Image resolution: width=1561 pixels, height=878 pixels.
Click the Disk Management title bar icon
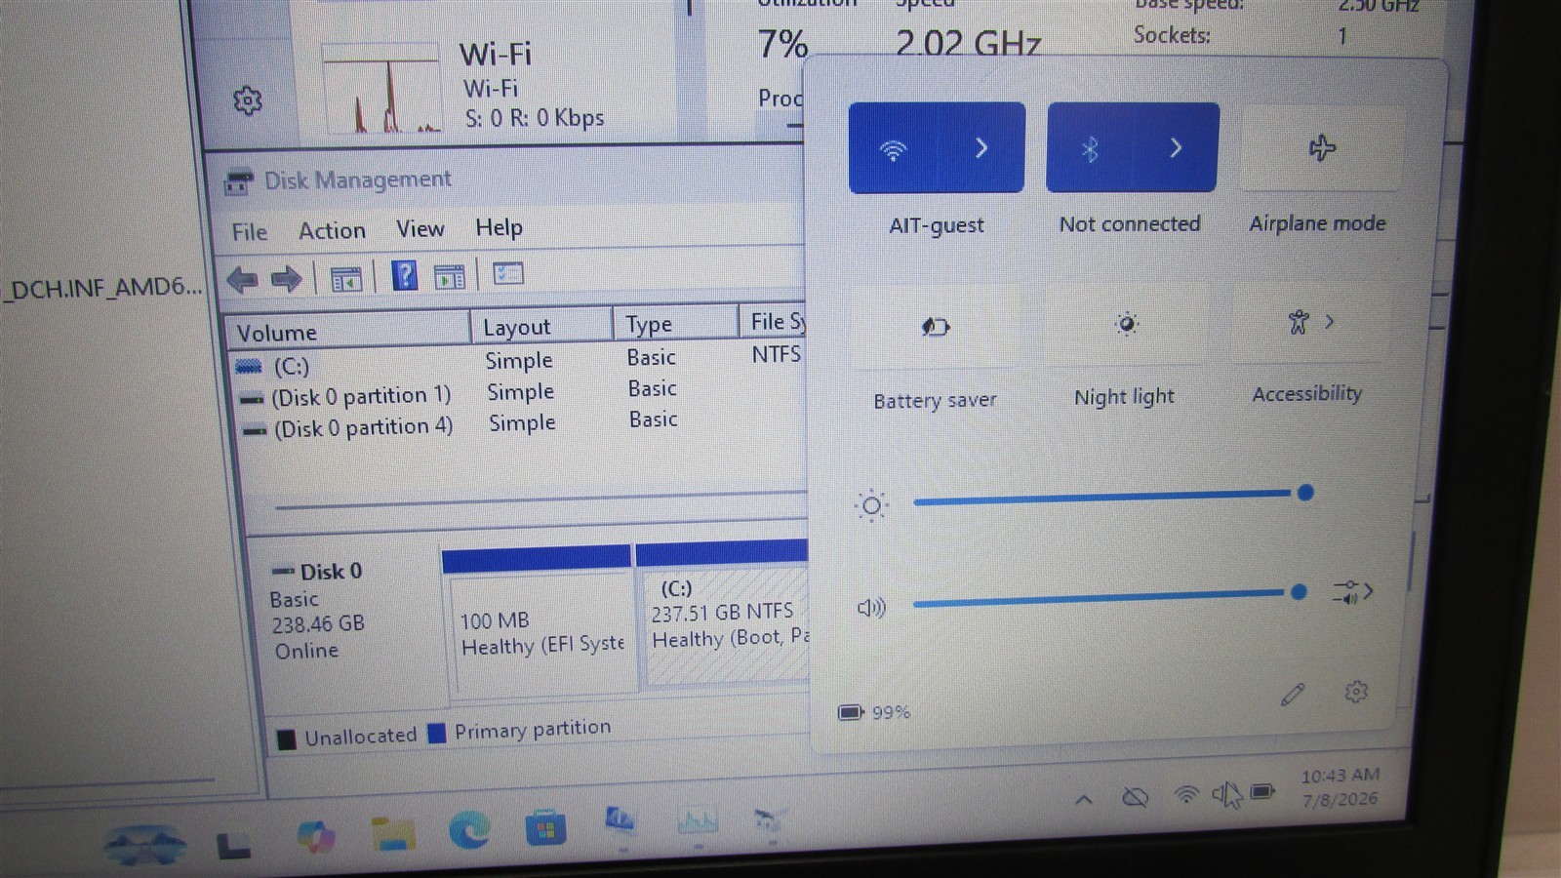(x=239, y=181)
